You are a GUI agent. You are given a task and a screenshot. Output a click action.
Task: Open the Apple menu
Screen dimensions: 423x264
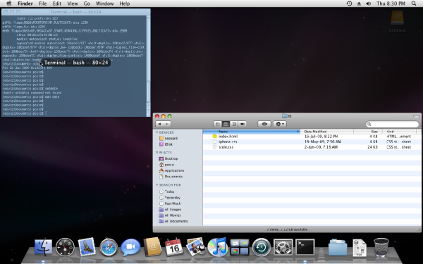pos(9,4)
